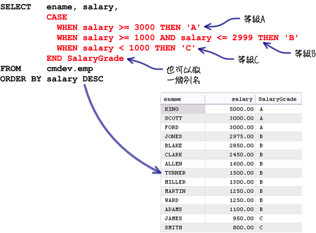Viewport: 316px width, 233px height.
Task: Select the ALLEN name cell
Action: click(183, 164)
